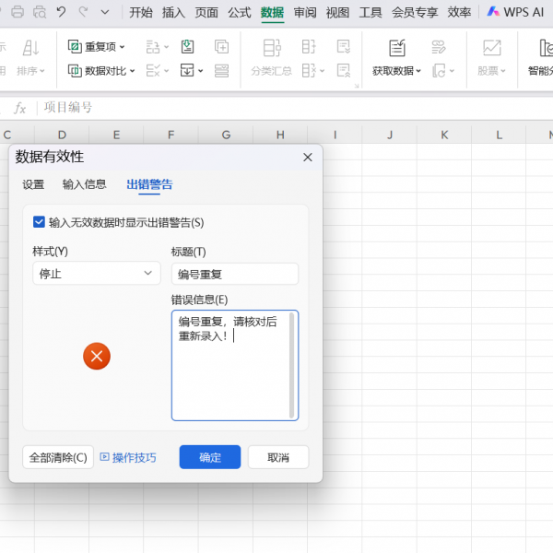This screenshot has height=553, width=553.
Task: Click the 操作技巧 tips link
Action: (x=128, y=457)
